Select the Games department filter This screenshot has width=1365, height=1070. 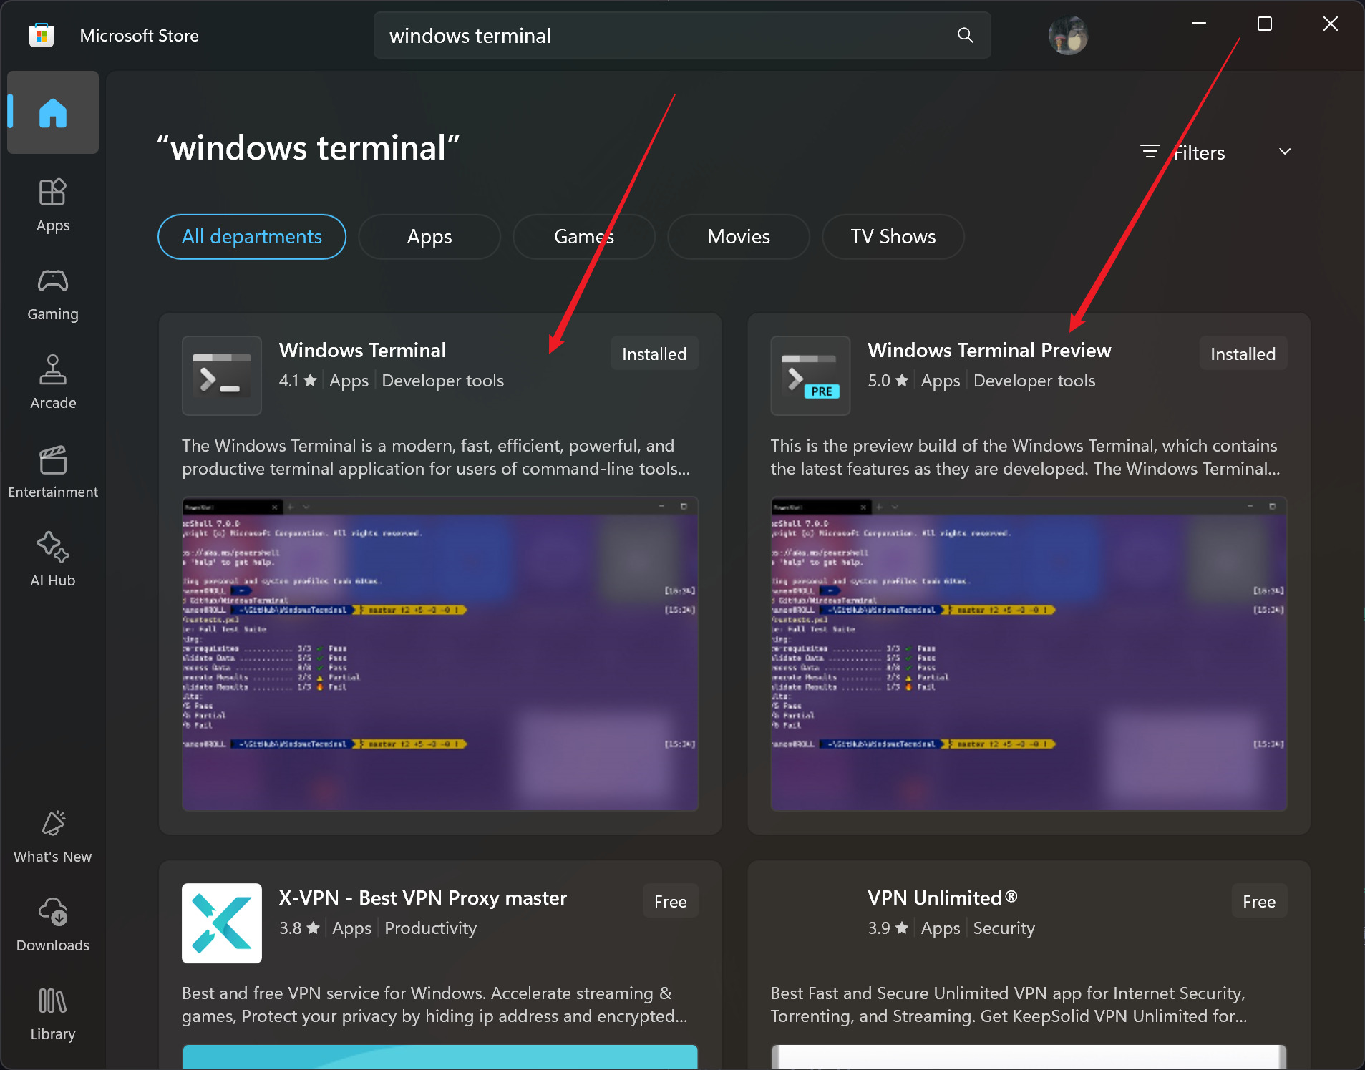tap(584, 237)
